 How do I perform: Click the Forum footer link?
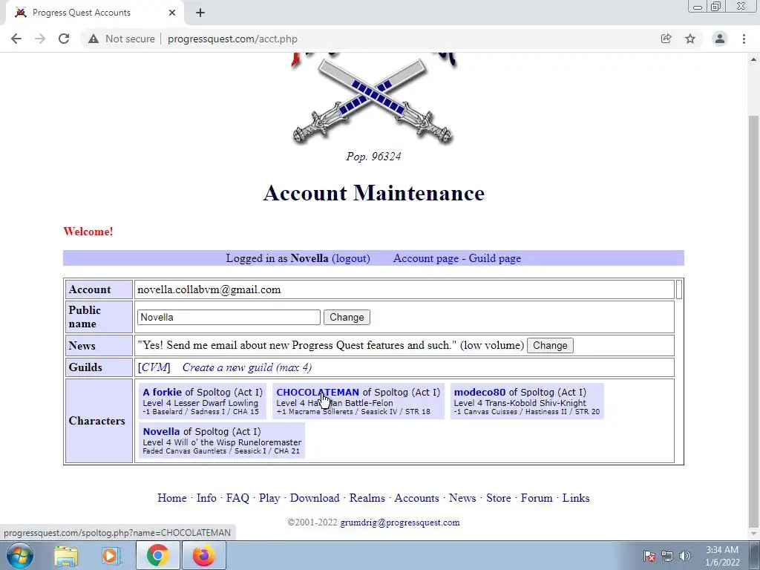tap(537, 498)
